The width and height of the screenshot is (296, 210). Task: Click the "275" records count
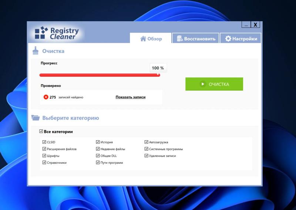coord(53,97)
